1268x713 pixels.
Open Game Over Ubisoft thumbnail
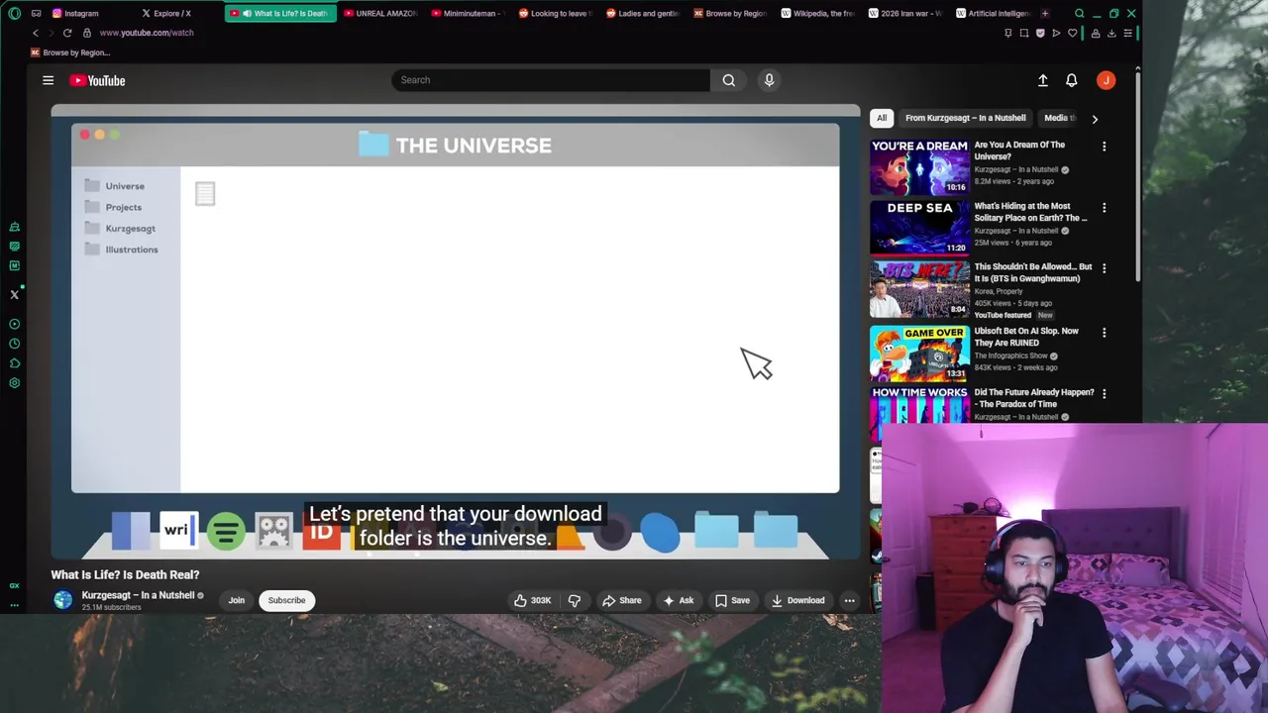point(919,353)
